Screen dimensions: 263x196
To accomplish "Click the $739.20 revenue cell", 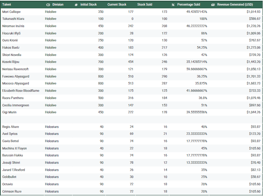I will click(x=255, y=55).
